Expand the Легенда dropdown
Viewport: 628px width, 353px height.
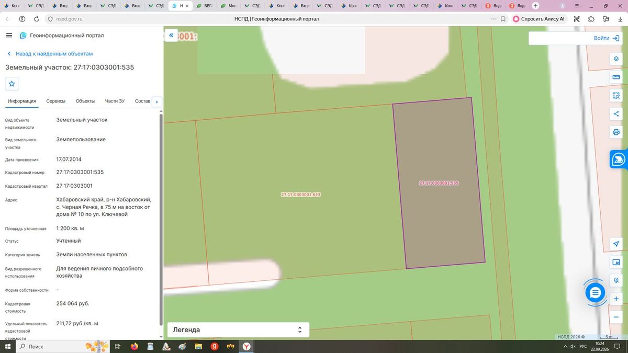pos(238,330)
